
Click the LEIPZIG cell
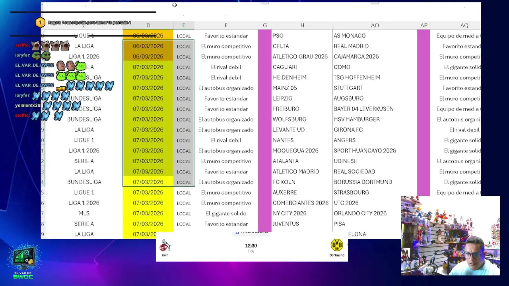coord(302,99)
